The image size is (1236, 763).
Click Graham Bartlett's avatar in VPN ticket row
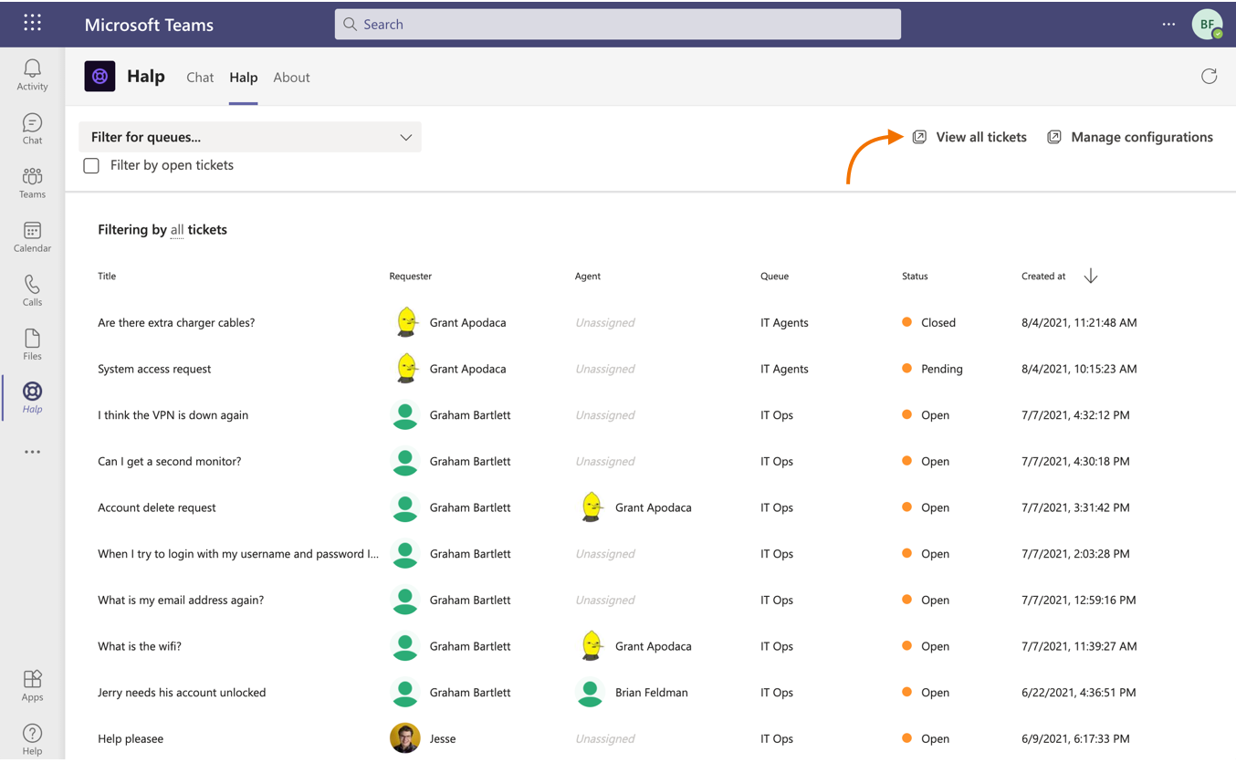(405, 414)
